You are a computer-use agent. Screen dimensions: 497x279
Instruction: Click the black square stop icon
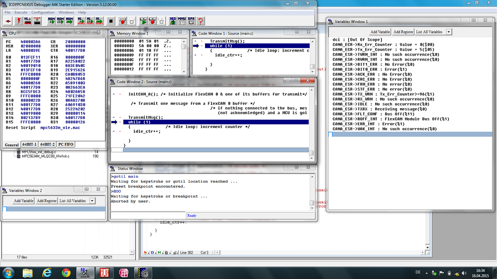(110, 21)
